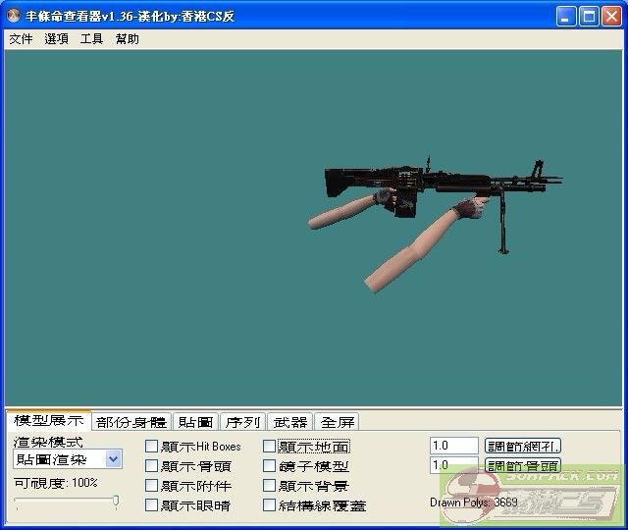628x530 pixels.
Task: Click the mesh scale input field
Action: click(453, 446)
